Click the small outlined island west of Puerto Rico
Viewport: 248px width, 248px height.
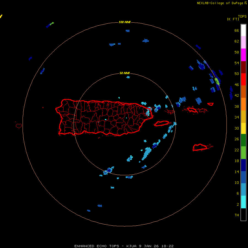(19, 126)
